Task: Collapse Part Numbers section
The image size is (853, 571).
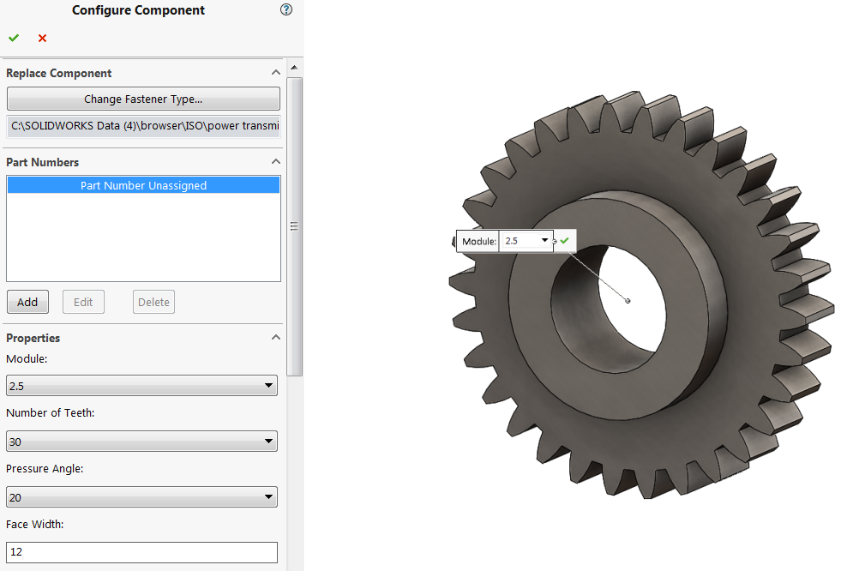Action: pyautogui.click(x=276, y=161)
